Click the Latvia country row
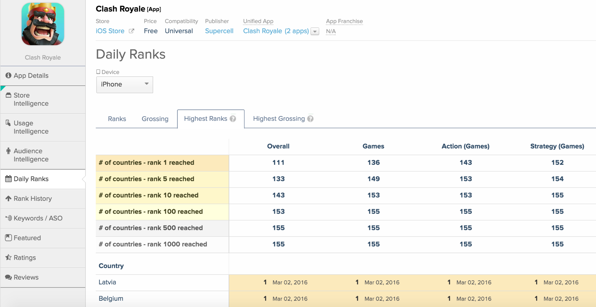The width and height of the screenshot is (596, 307). click(346, 282)
